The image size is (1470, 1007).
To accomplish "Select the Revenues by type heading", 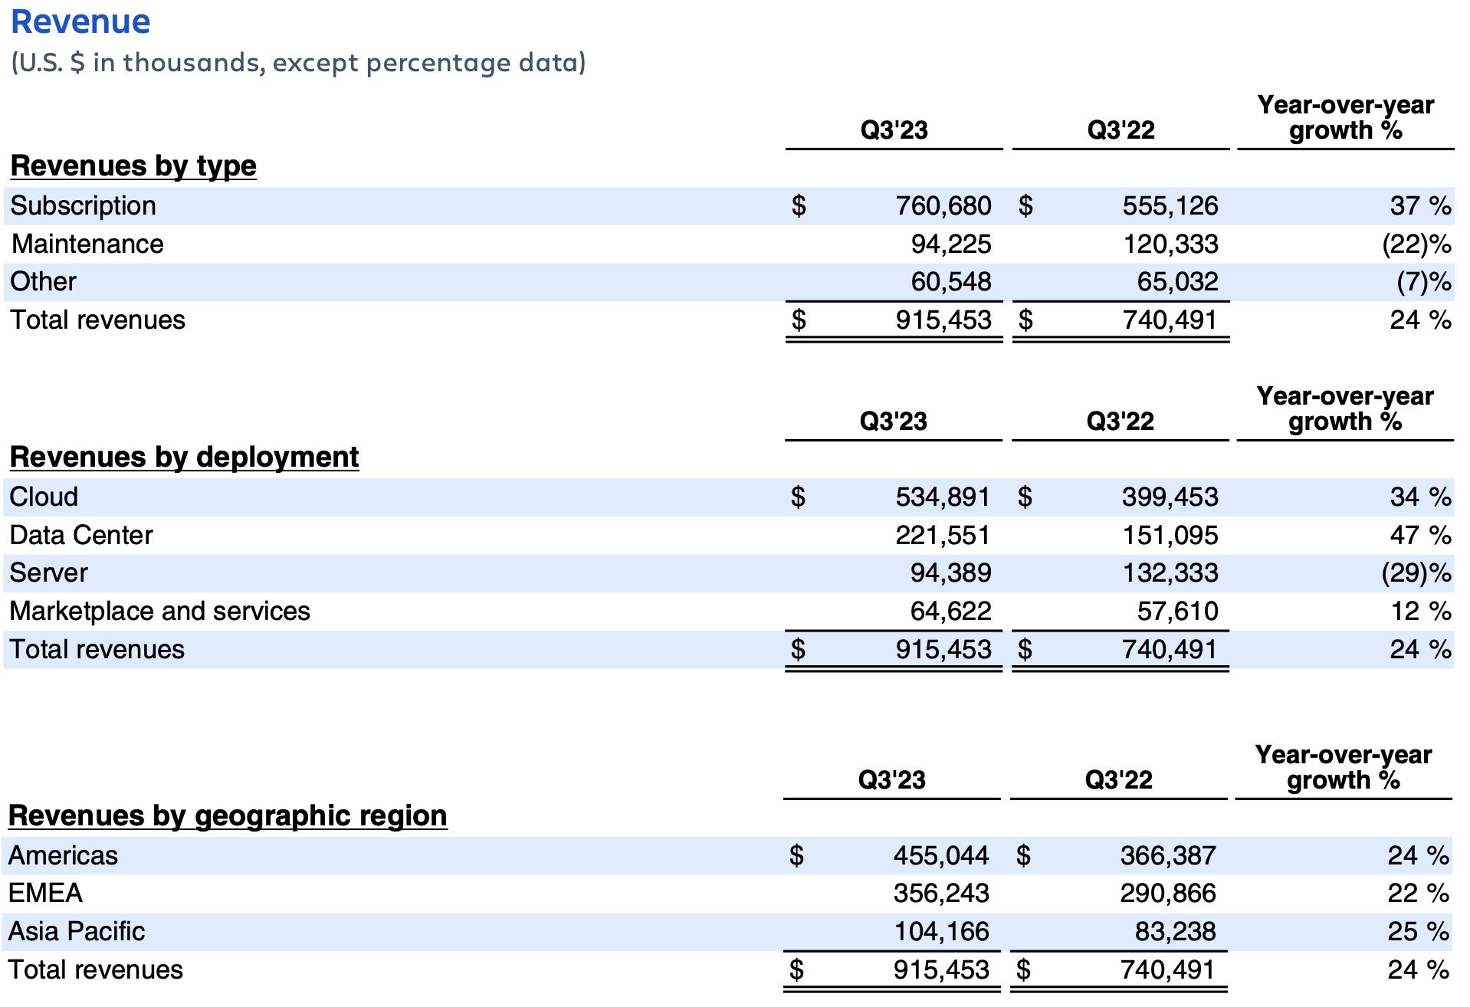I will point(133,166).
